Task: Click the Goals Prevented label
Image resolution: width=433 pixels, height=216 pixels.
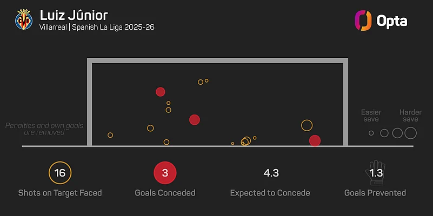Action: pyautogui.click(x=375, y=193)
